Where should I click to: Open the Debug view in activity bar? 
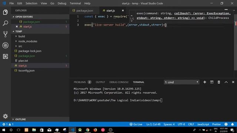(x=5, y=45)
